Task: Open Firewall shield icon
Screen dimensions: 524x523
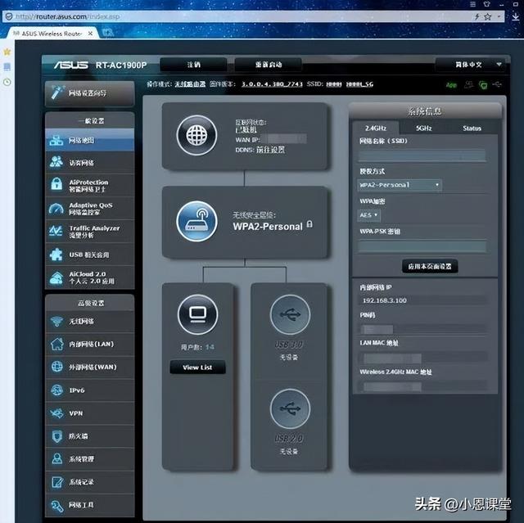Action: 57,436
